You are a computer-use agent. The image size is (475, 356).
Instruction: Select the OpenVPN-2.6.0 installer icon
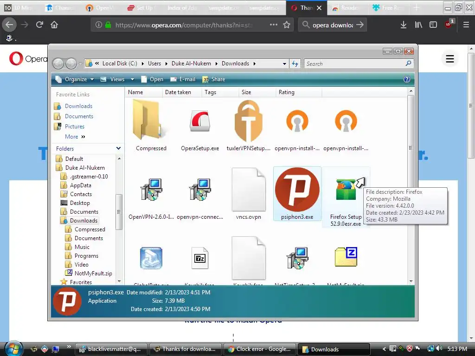[x=151, y=190]
